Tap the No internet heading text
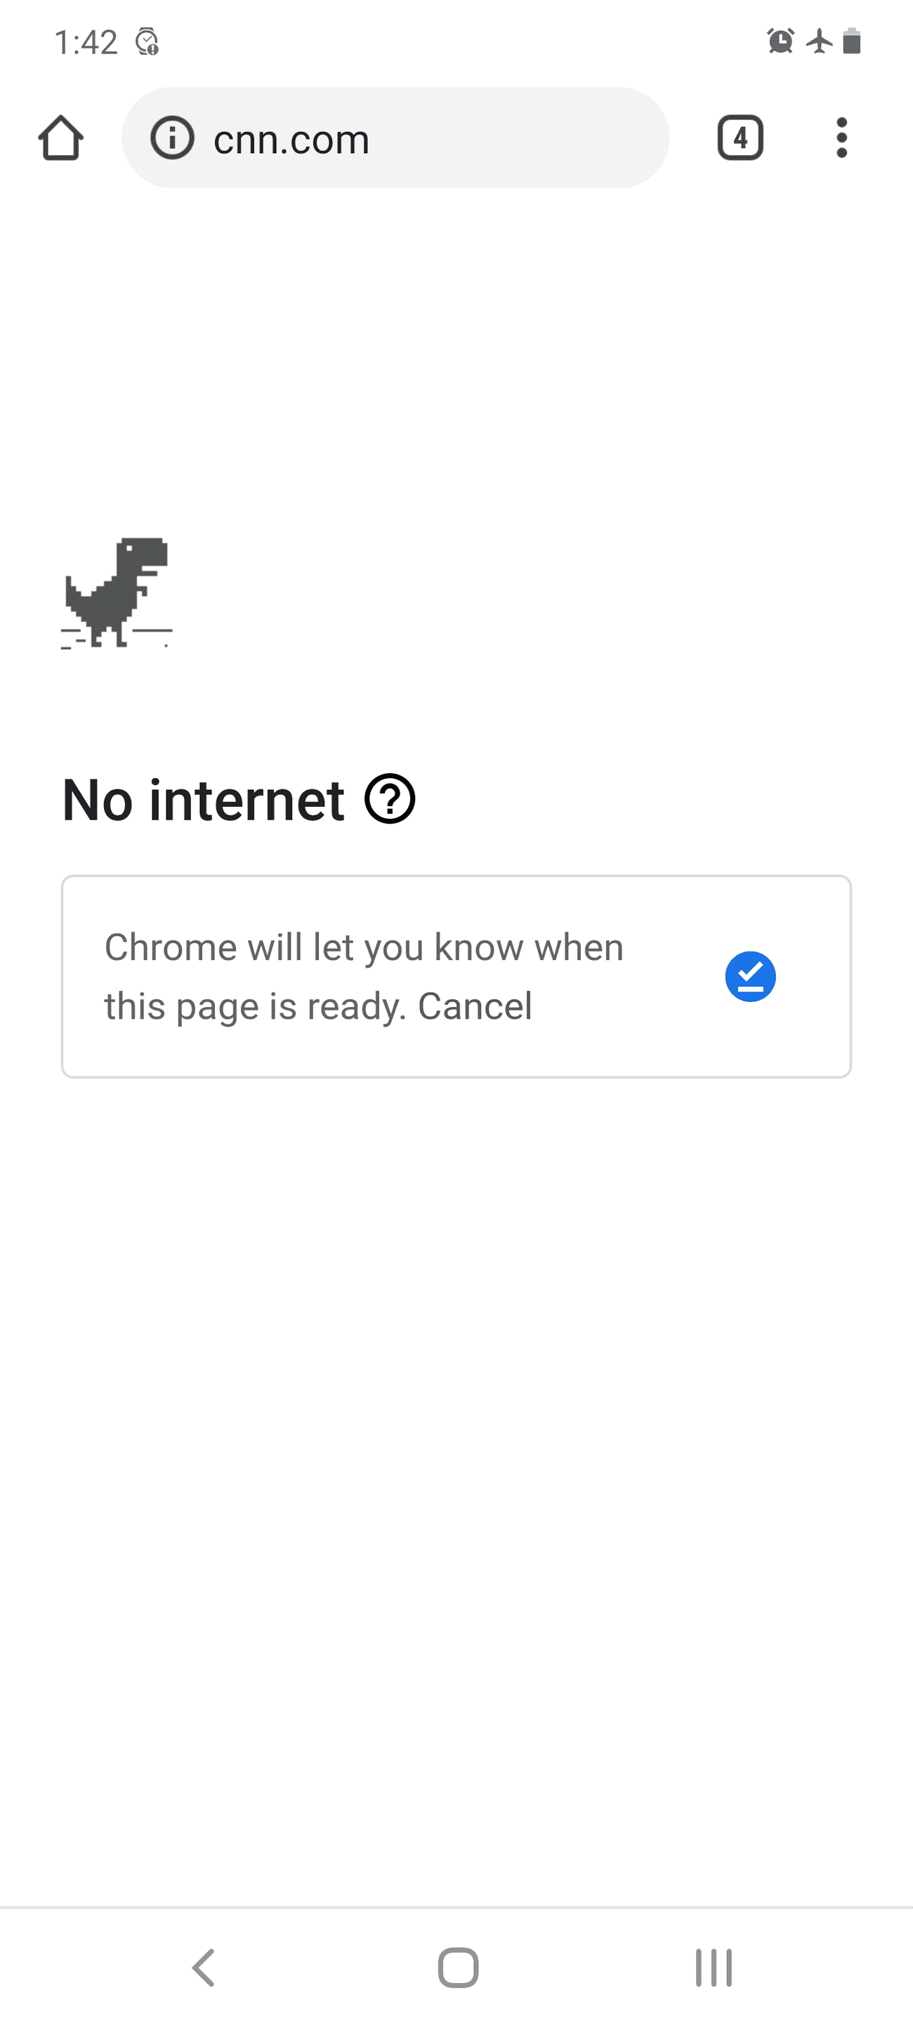The height and width of the screenshot is (2028, 913). coord(203,799)
